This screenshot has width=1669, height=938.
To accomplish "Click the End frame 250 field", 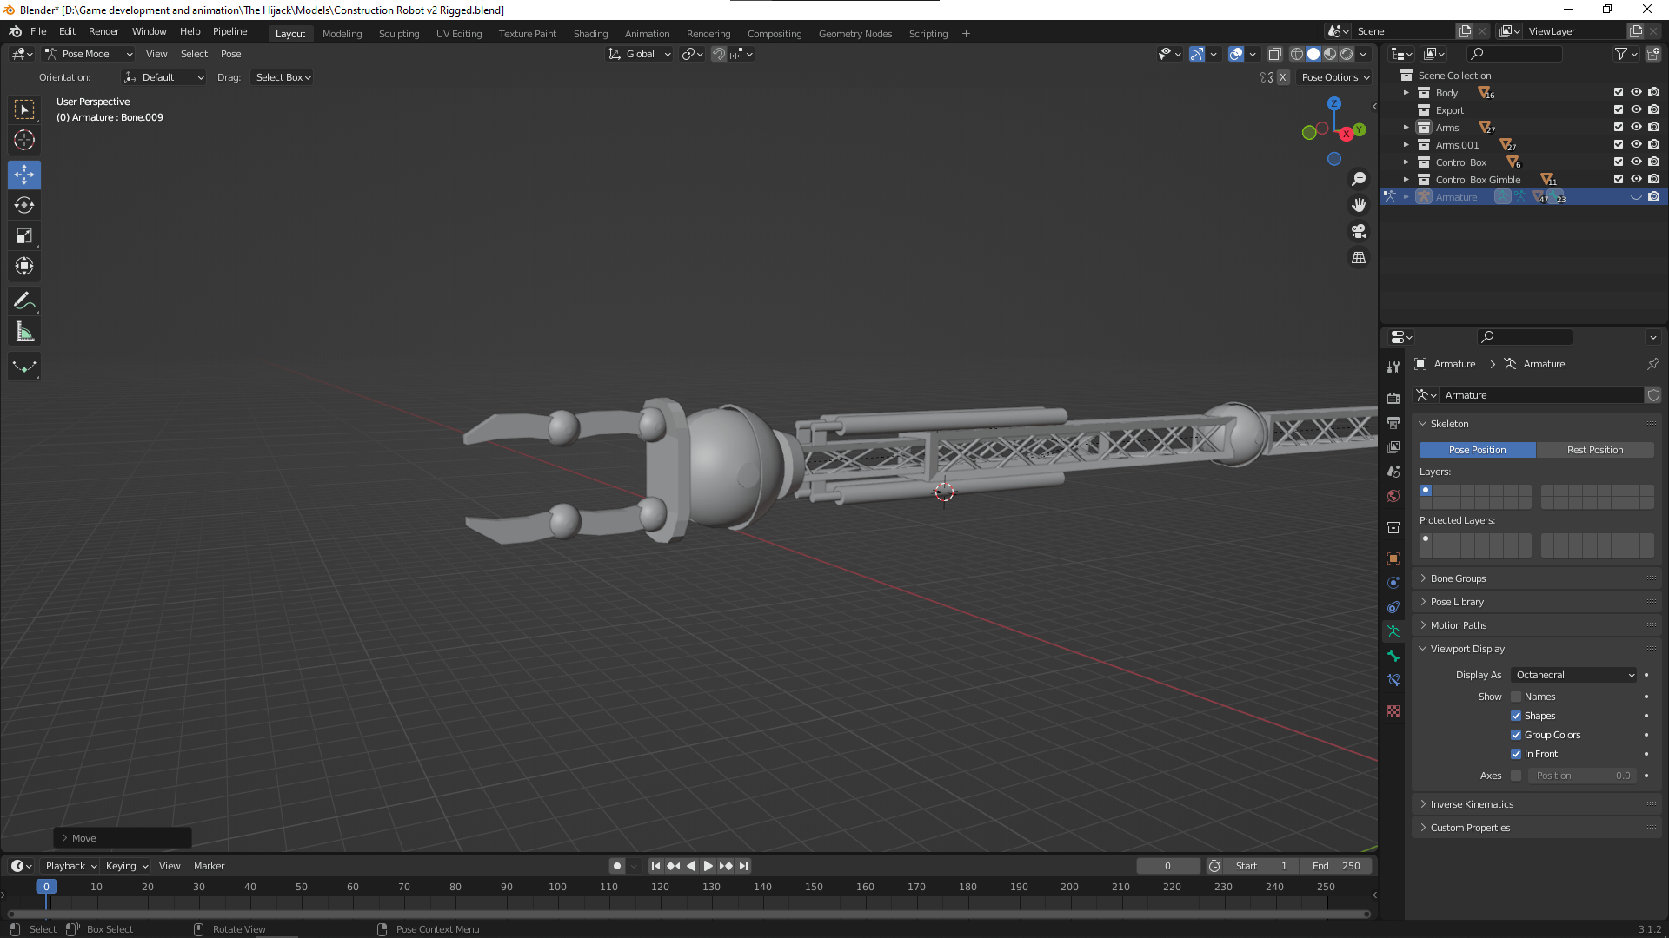I will (1336, 866).
